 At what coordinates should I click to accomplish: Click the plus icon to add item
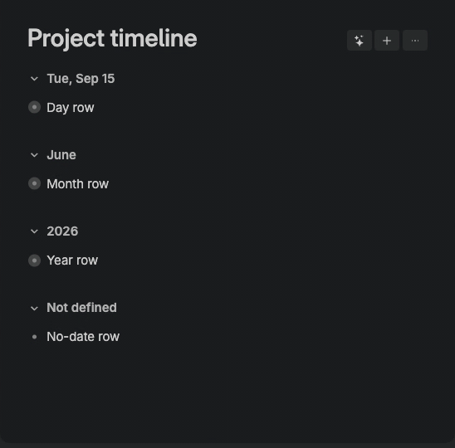point(387,41)
